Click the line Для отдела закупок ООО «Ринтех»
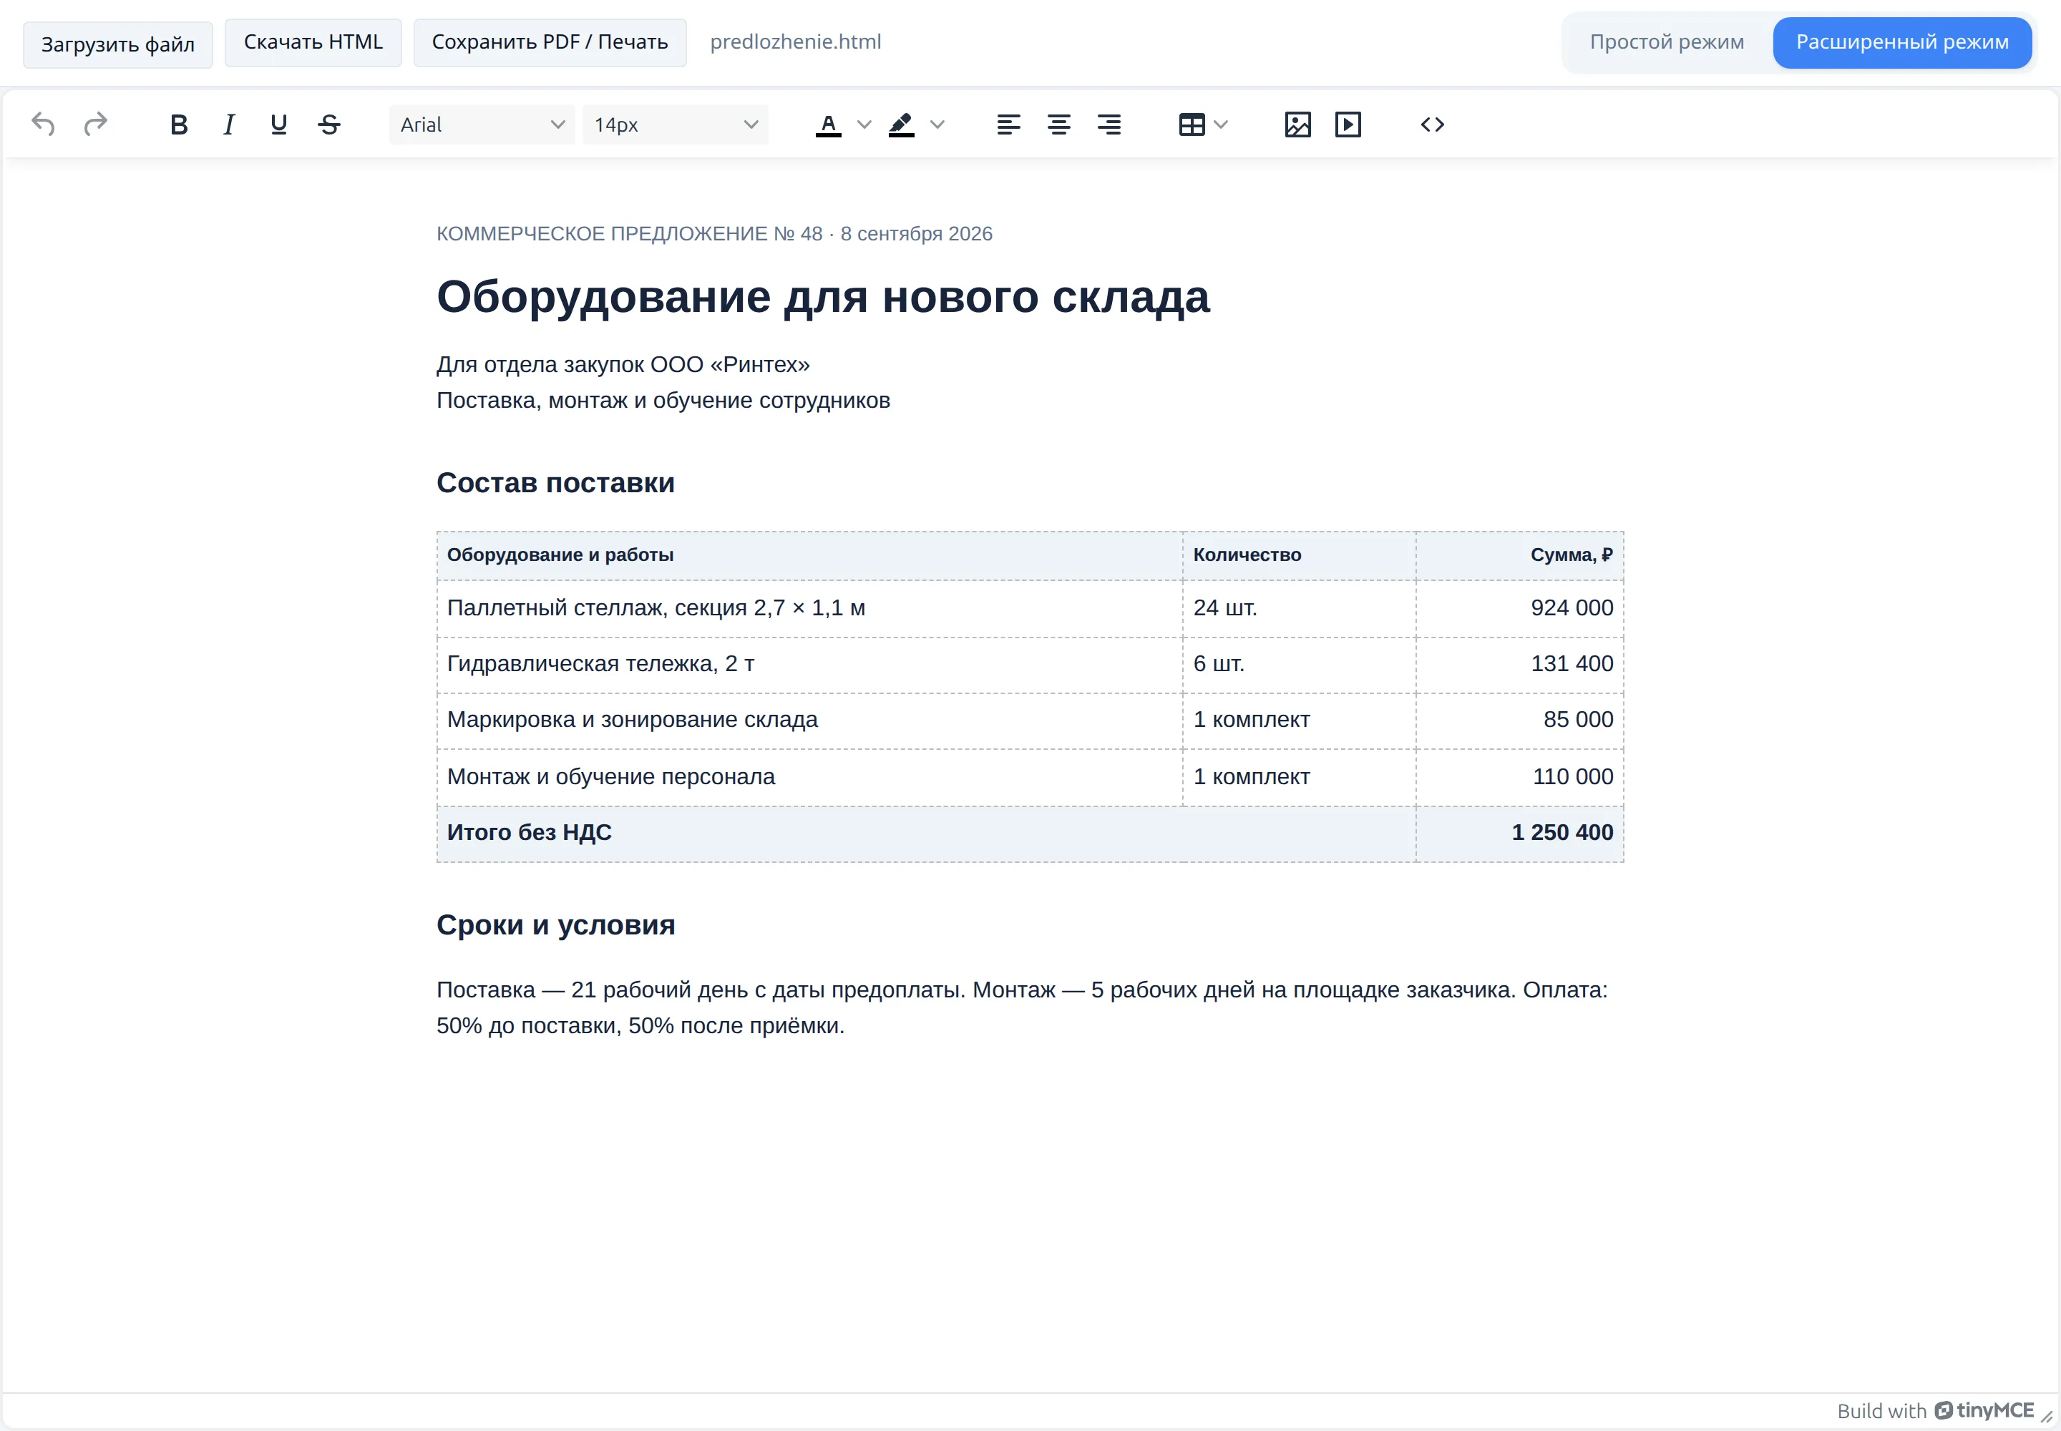 pyautogui.click(x=623, y=365)
